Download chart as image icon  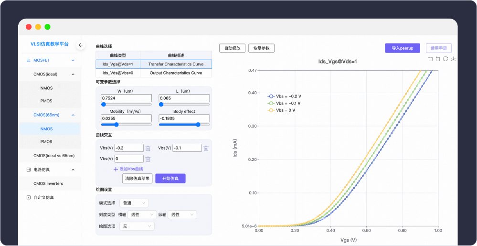(453, 59)
